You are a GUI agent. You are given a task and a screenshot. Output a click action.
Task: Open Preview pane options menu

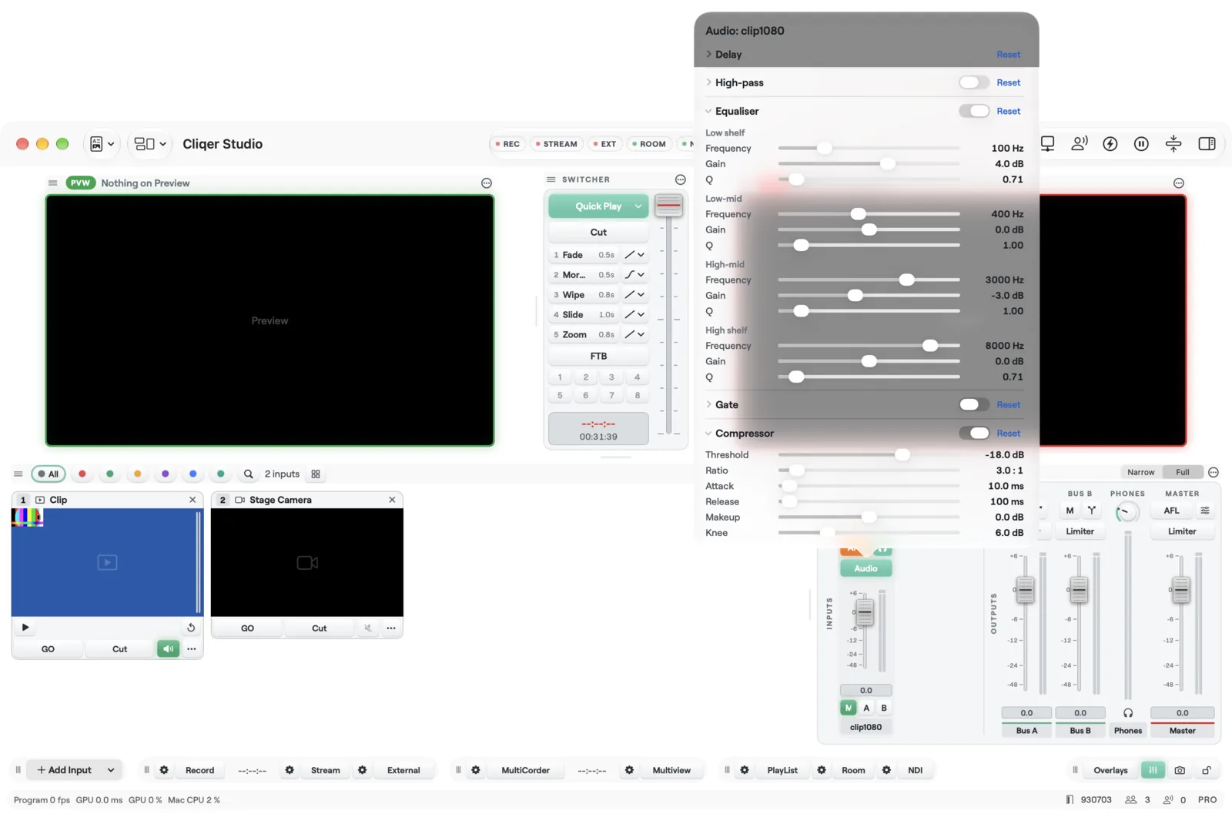coord(487,183)
